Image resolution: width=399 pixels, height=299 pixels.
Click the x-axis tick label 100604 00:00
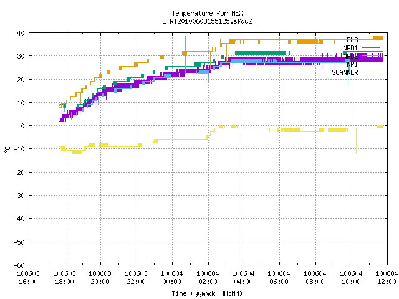coord(172,278)
